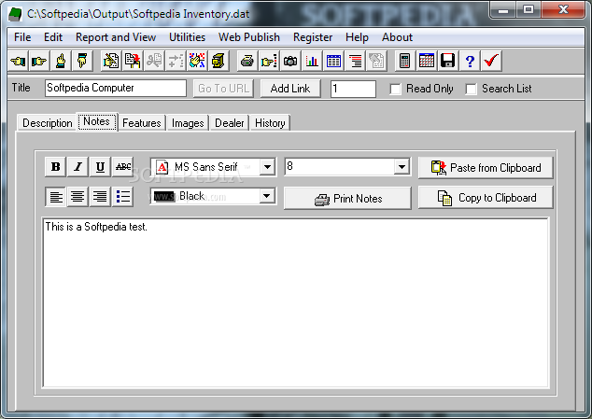Align notes text left
The width and height of the screenshot is (592, 419).
click(x=55, y=197)
